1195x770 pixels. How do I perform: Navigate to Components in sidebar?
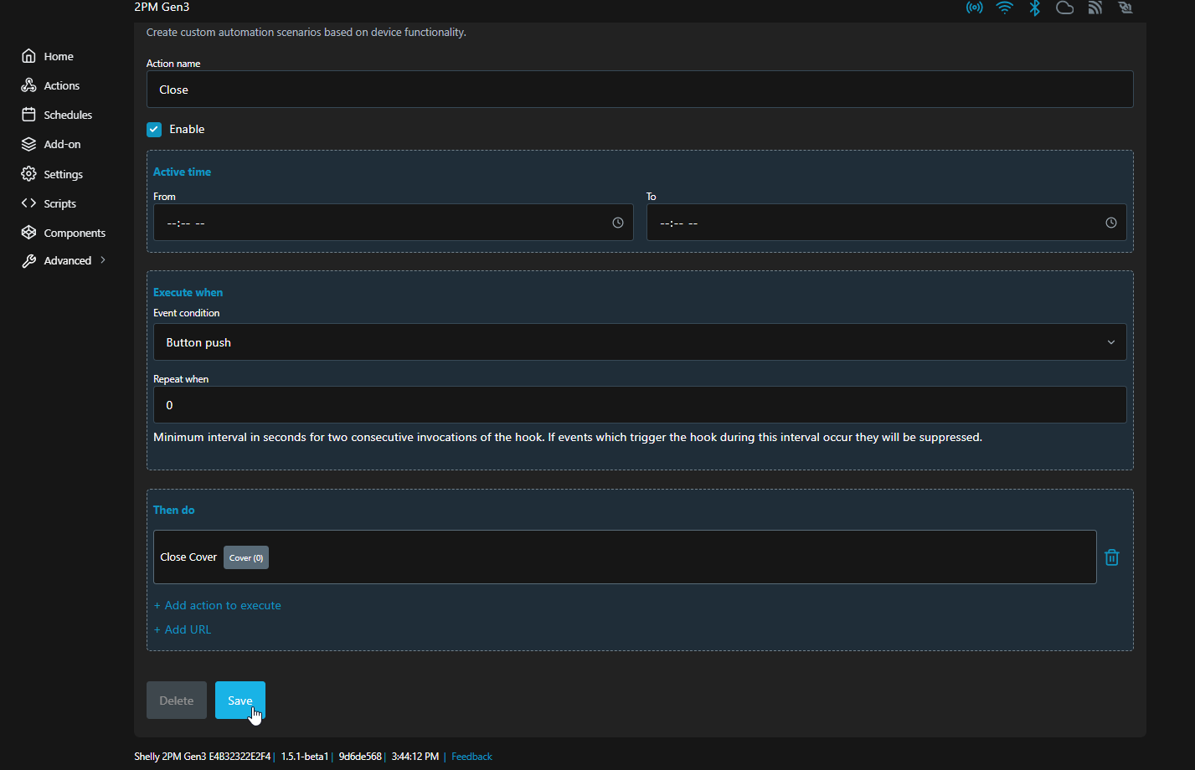tap(74, 233)
